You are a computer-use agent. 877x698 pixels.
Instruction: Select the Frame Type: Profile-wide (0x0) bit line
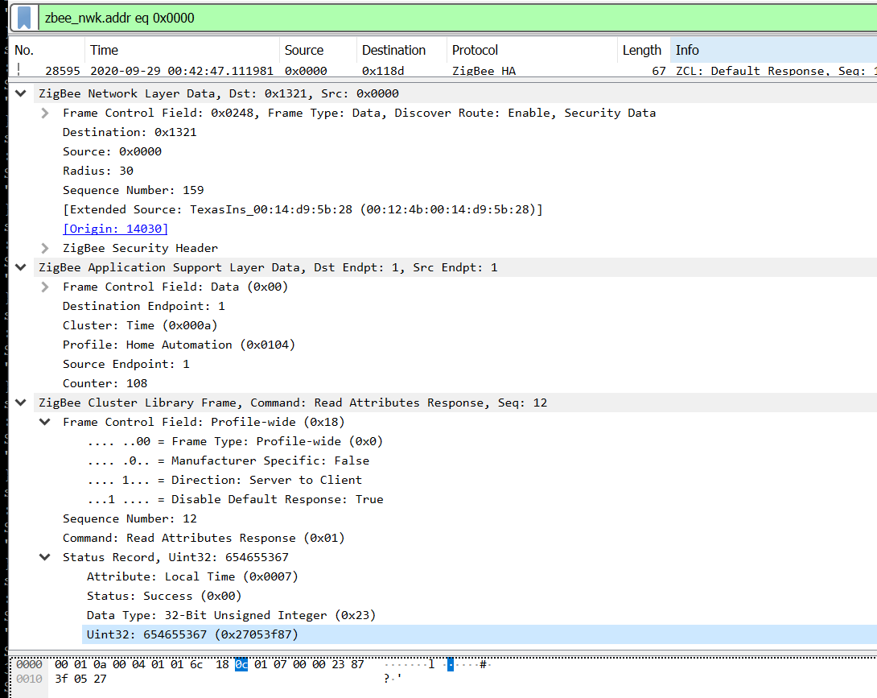[236, 441]
